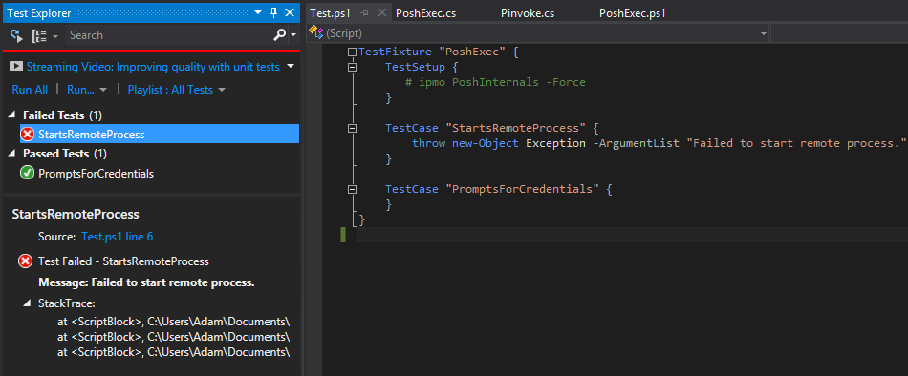
Task: Switch to the PoshExec.cs tab
Action: pos(425,13)
